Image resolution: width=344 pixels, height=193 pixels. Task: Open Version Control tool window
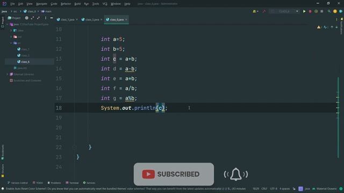point(18,183)
